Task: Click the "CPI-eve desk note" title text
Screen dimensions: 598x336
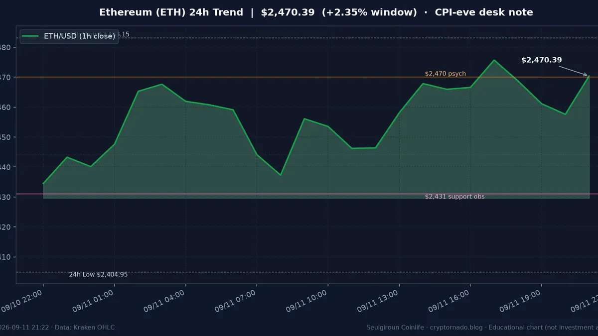Action: (484, 12)
